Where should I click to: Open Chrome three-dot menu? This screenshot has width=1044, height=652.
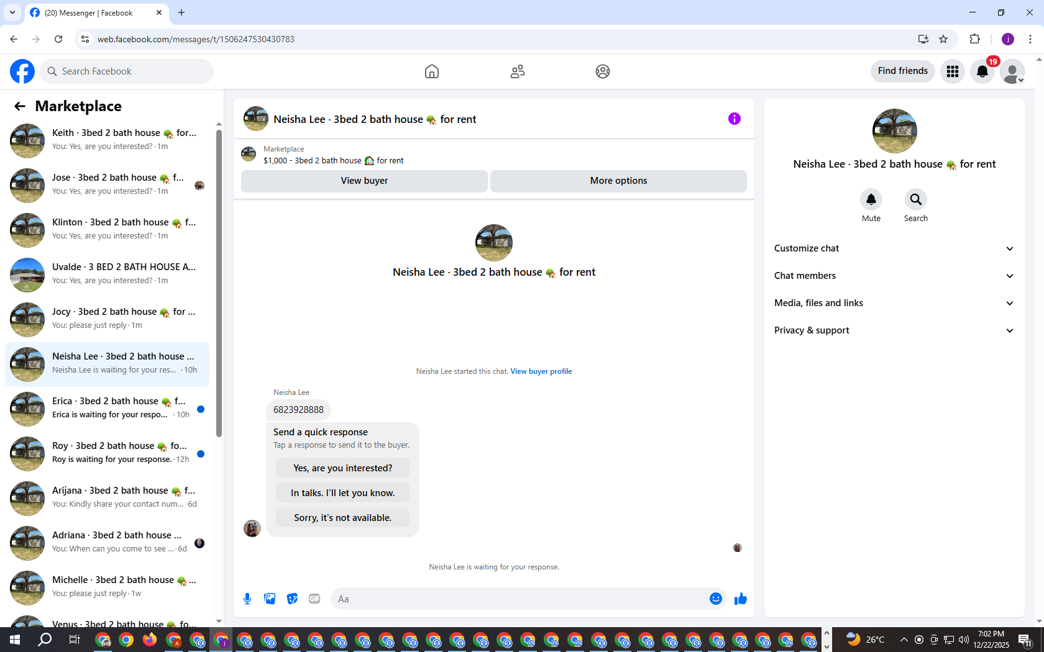click(x=1030, y=39)
